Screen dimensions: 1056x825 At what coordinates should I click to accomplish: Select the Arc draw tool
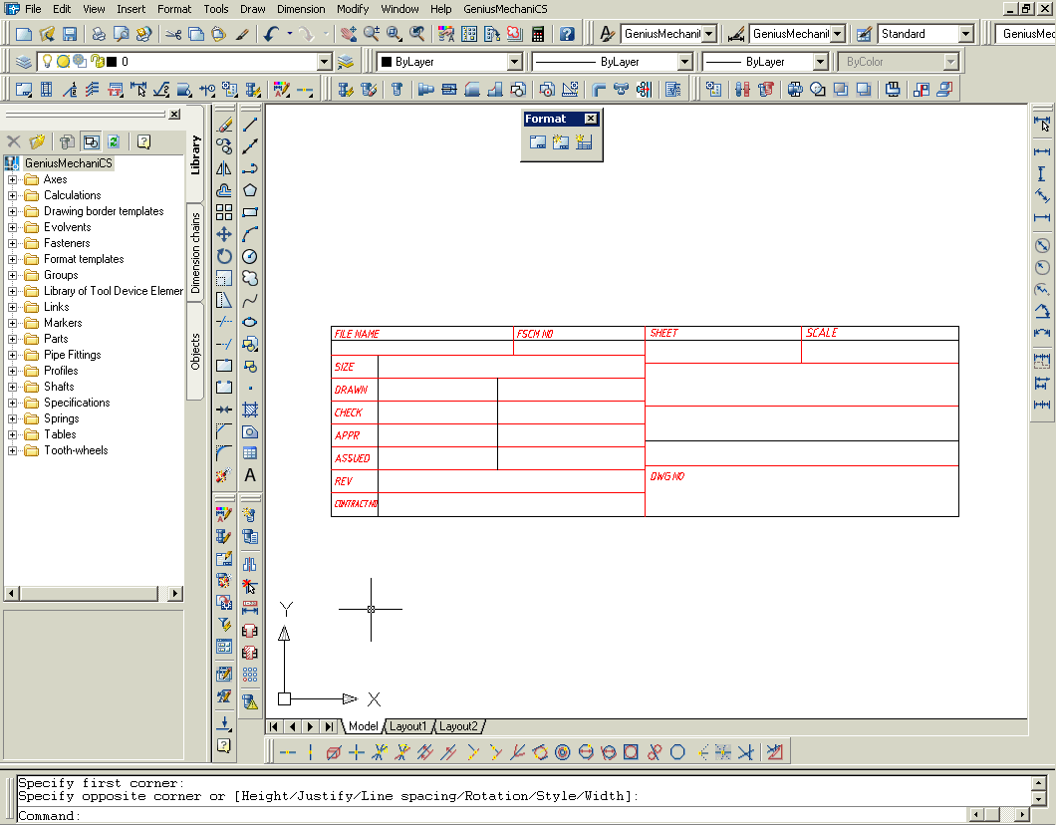(x=250, y=234)
